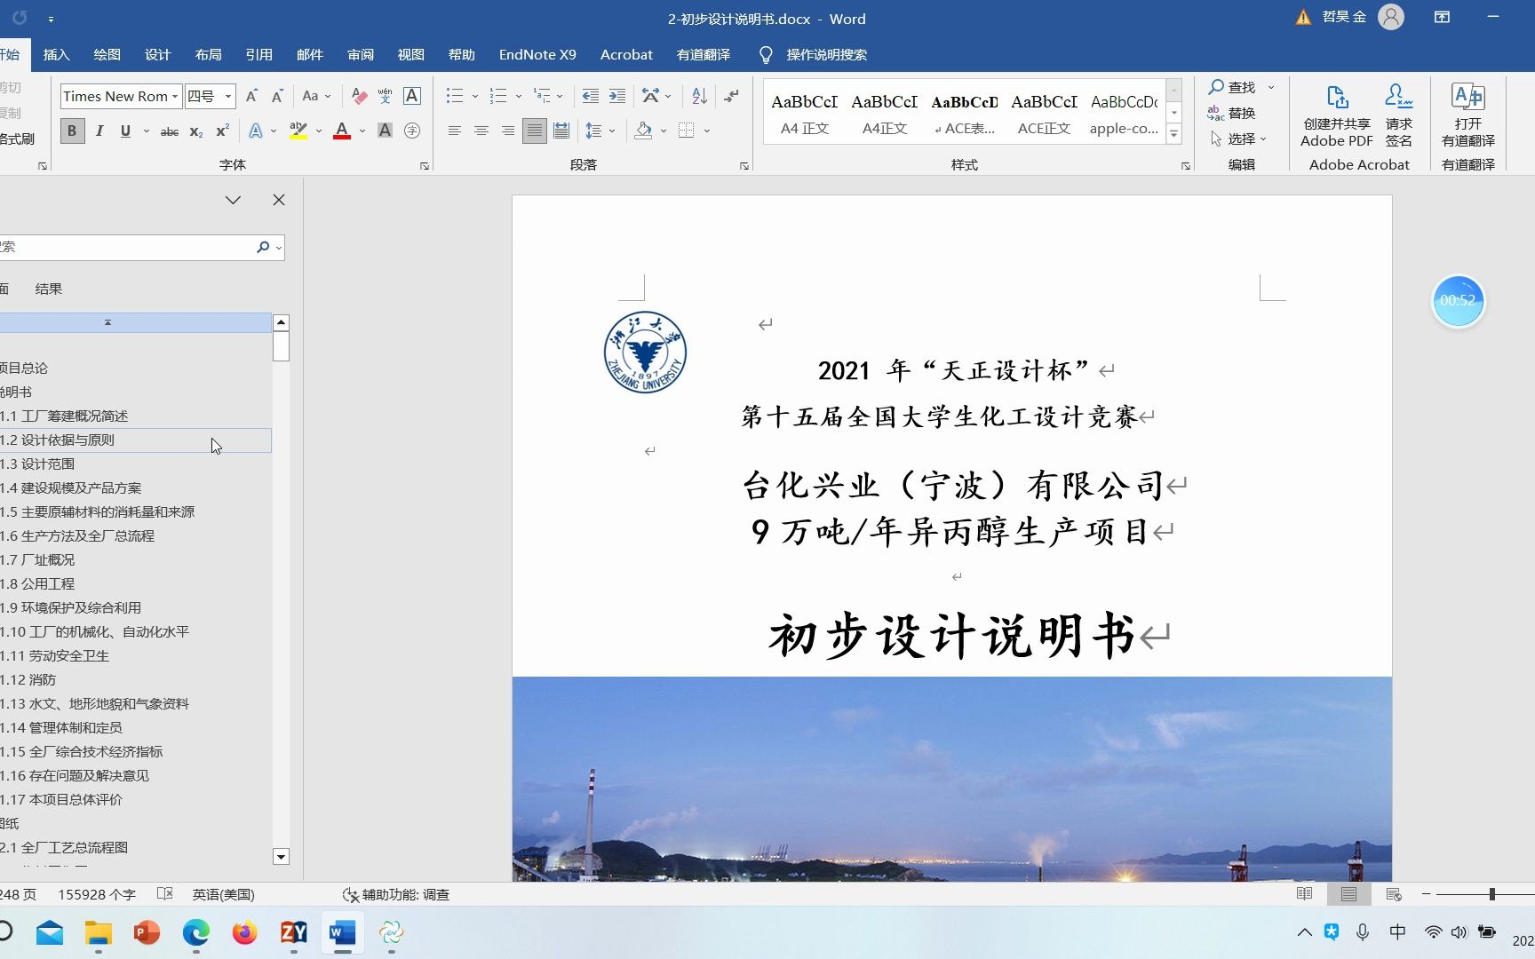Open phonetic guide tool
Image resolution: width=1535 pixels, height=959 pixels.
point(385,96)
